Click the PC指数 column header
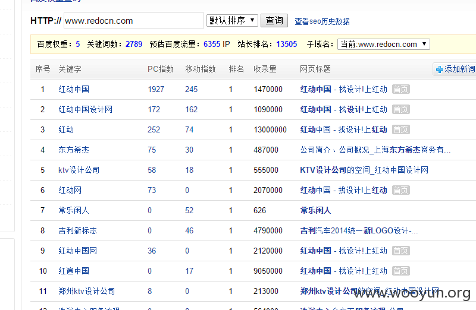This screenshot has height=310, width=476. [x=160, y=69]
